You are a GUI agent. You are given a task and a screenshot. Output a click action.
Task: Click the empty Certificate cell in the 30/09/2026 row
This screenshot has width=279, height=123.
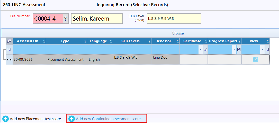pyautogui.click(x=194, y=60)
